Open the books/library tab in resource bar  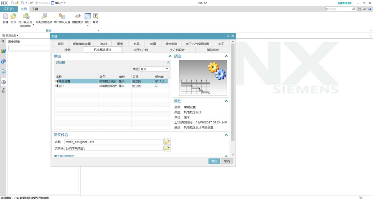click(x=3, y=51)
